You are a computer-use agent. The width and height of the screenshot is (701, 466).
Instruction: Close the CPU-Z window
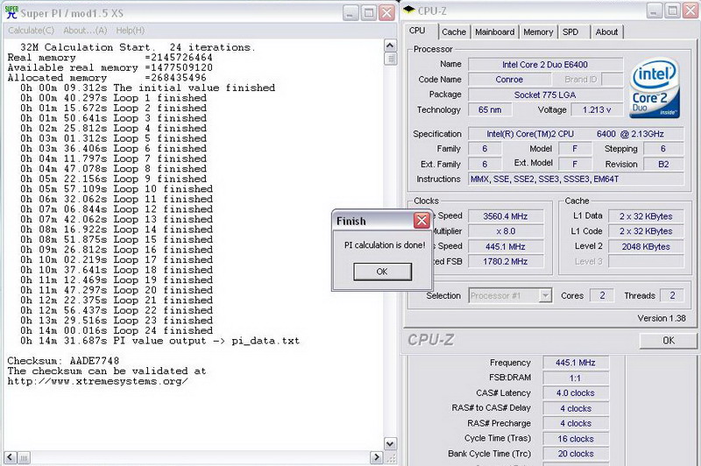tap(690, 11)
